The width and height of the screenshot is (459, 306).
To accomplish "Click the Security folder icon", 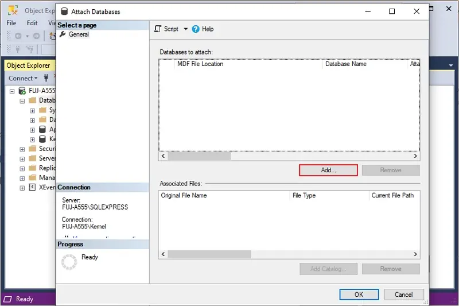I will coord(33,149).
